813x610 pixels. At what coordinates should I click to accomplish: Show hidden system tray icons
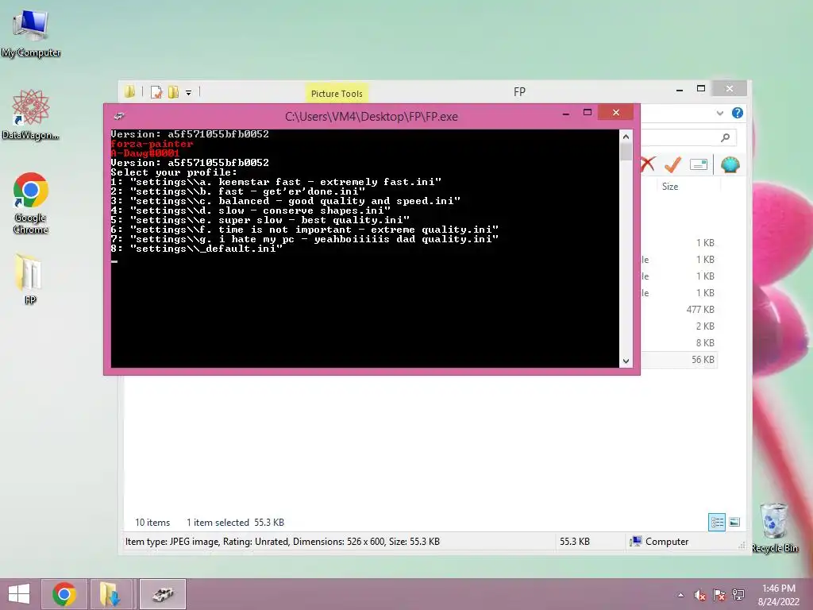(680, 595)
